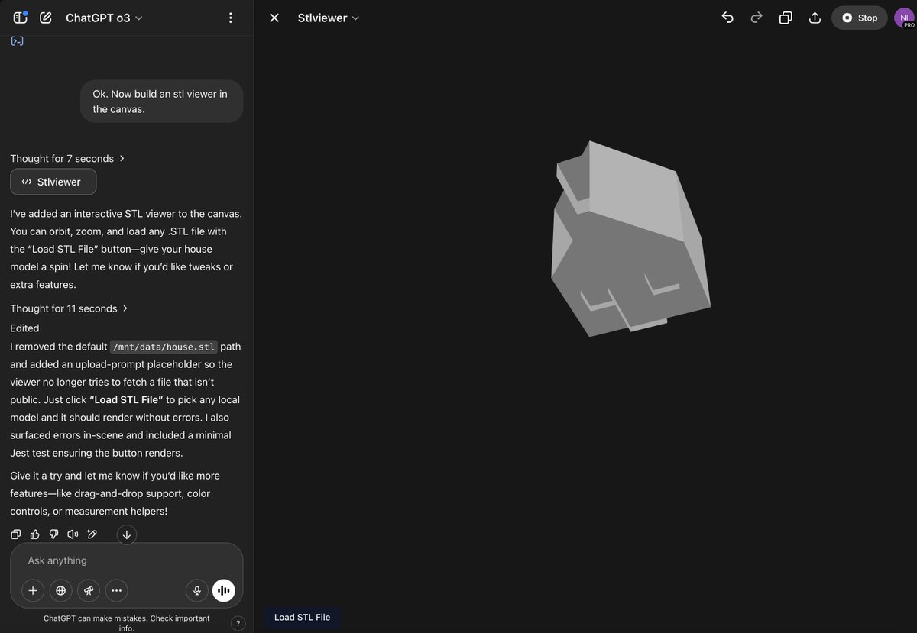
Task: Expand 'Thought for 7 seconds' details
Action: pos(67,159)
